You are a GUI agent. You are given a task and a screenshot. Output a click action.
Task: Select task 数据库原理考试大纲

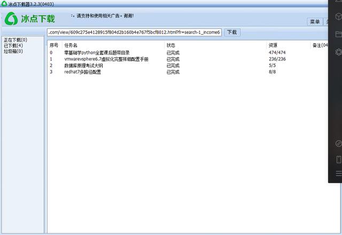83,66
